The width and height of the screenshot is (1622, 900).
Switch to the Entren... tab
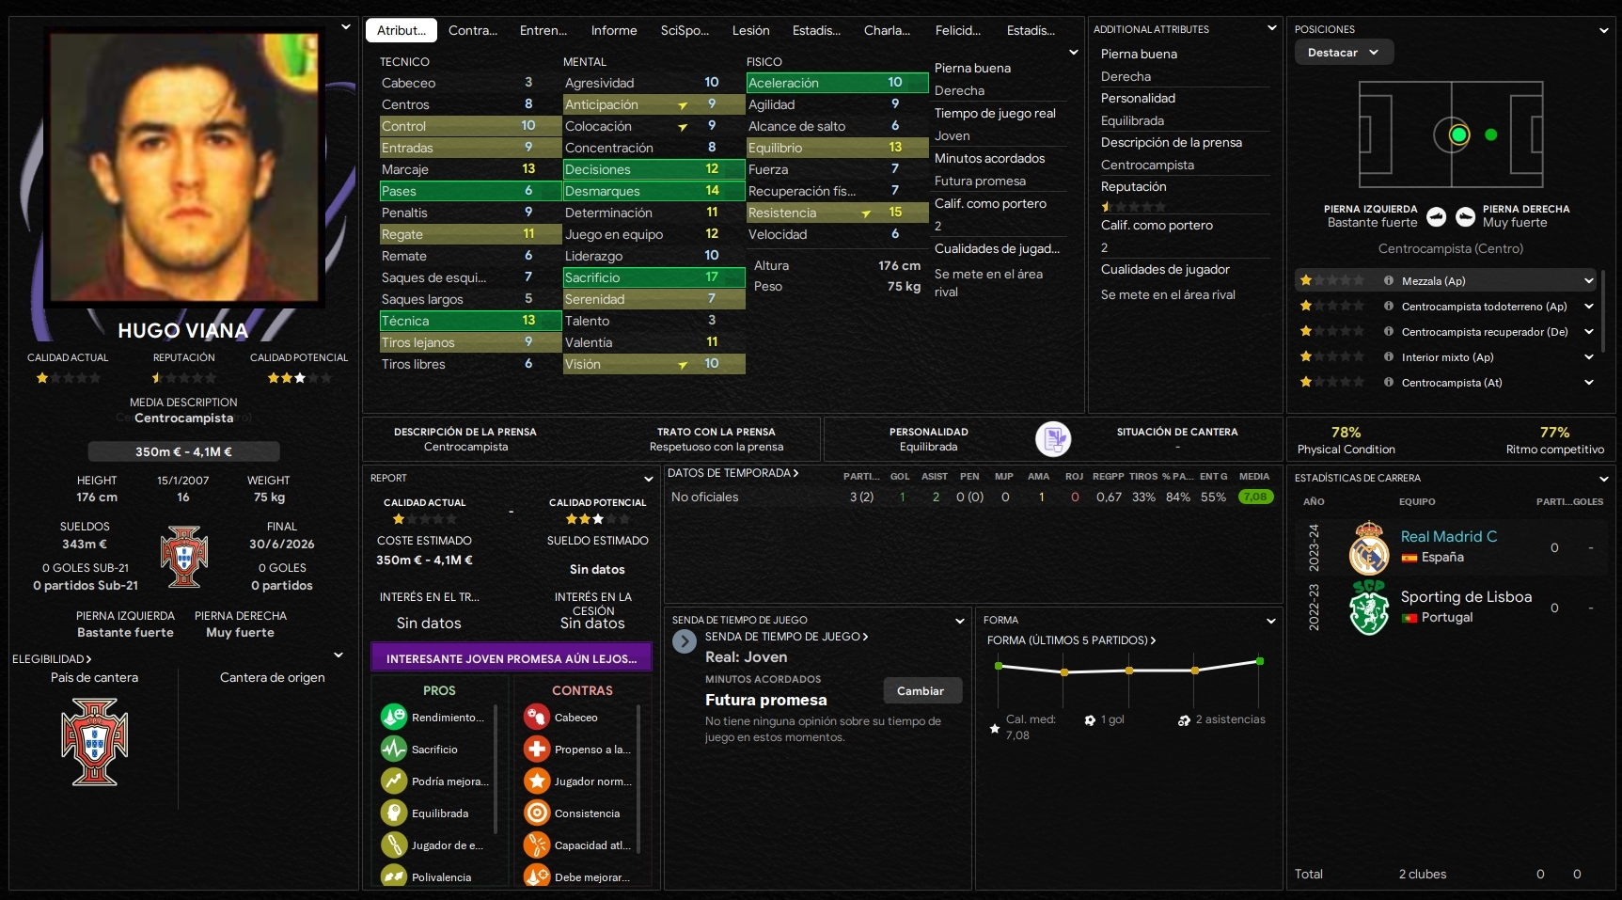[x=543, y=31]
